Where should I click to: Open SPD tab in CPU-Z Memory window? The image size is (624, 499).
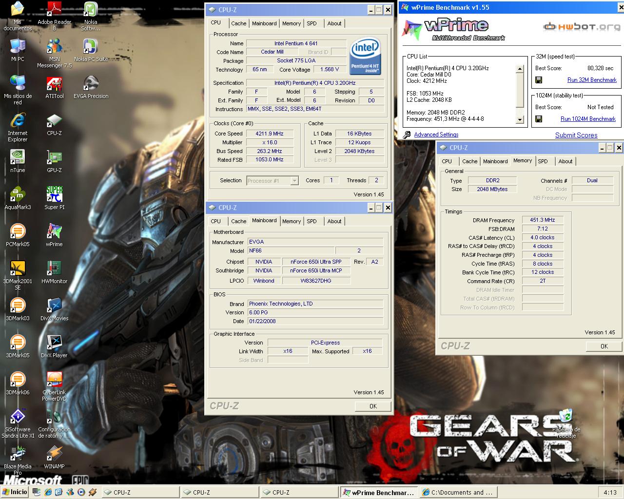pyautogui.click(x=543, y=161)
